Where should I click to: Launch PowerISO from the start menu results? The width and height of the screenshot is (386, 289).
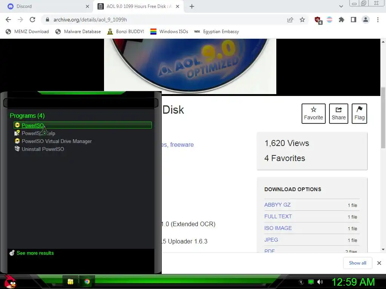coord(83,125)
